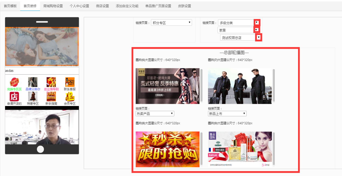Open the 热卖产品 link page dropdown
Viewport: 342px width, 176px height.
point(155,114)
